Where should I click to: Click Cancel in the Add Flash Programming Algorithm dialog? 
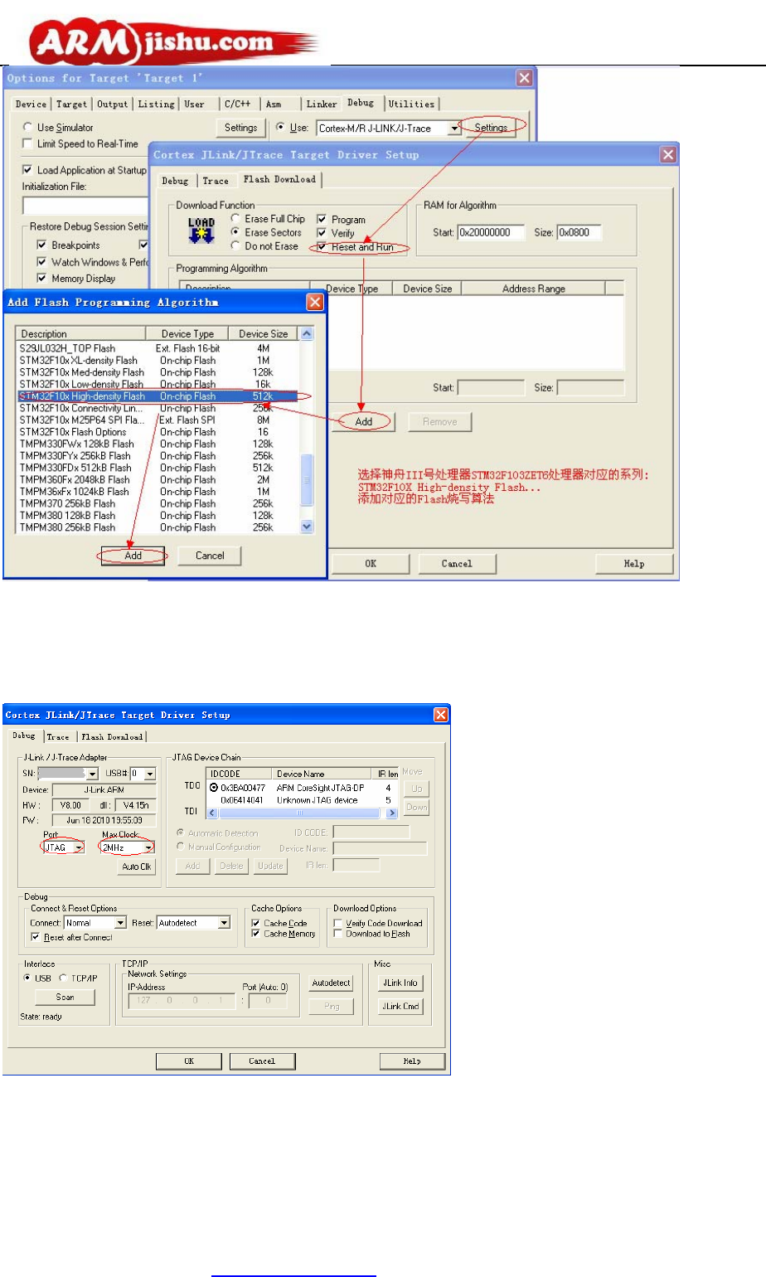pyautogui.click(x=211, y=556)
